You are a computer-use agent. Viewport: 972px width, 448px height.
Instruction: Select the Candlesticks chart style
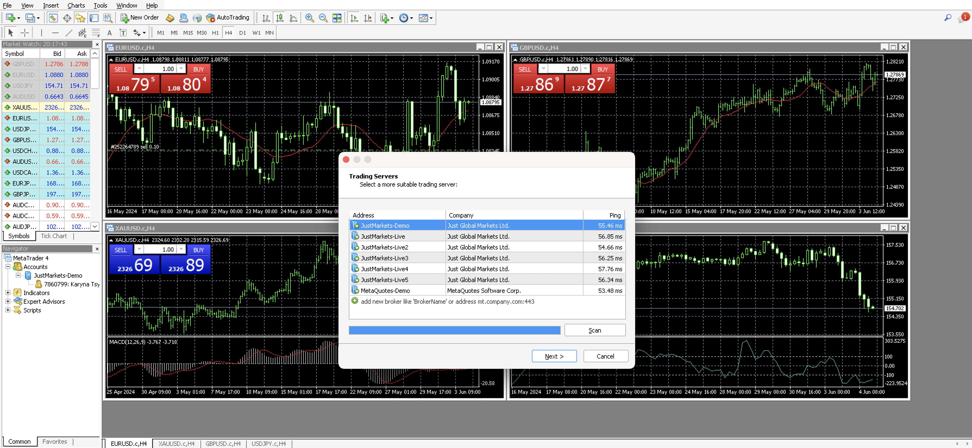click(280, 18)
